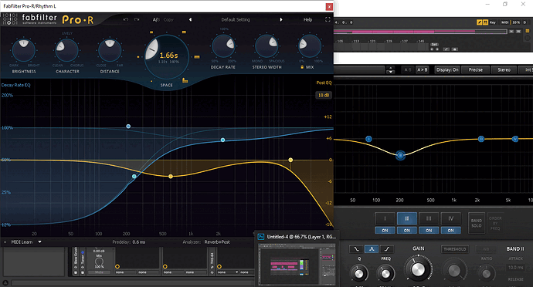Open the Analyzer Reverb+Post selector
This screenshot has width=533, height=287.
pos(217,241)
